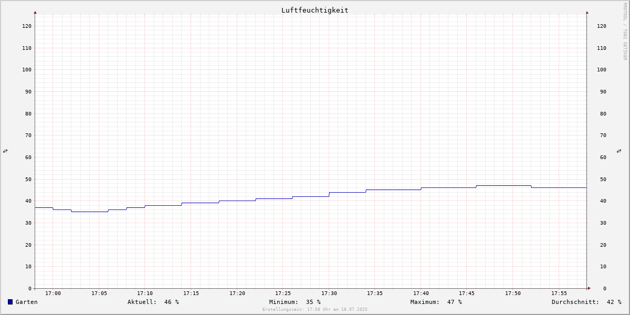Click the blue Garten legend color swatch
The width and height of the screenshot is (630, 315).
10,302
